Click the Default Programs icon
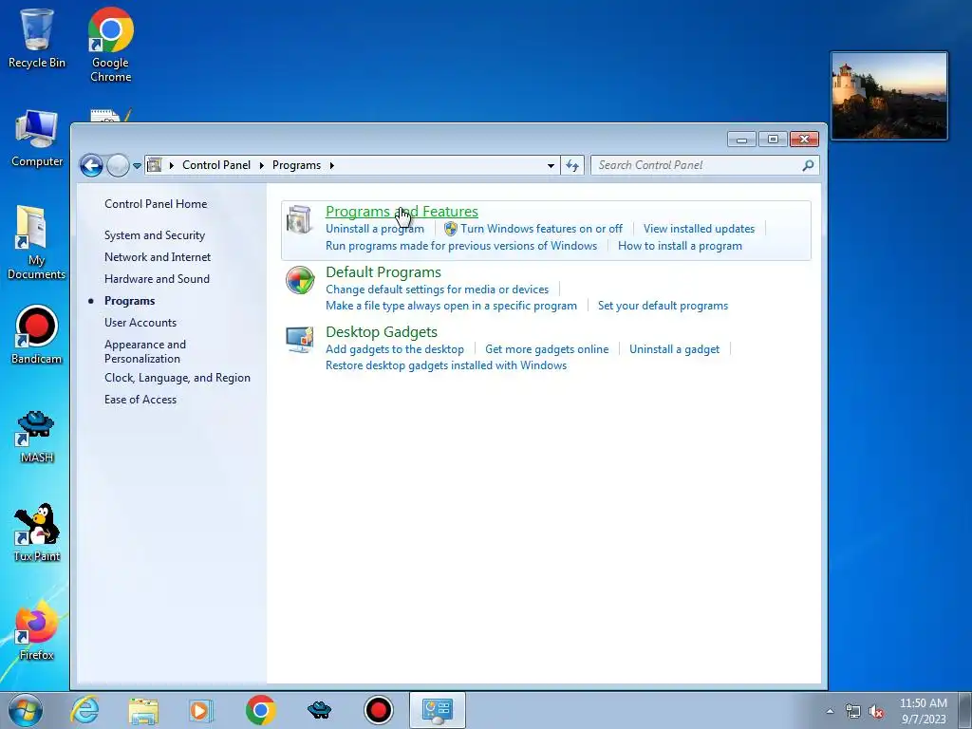This screenshot has height=729, width=972. [x=300, y=280]
